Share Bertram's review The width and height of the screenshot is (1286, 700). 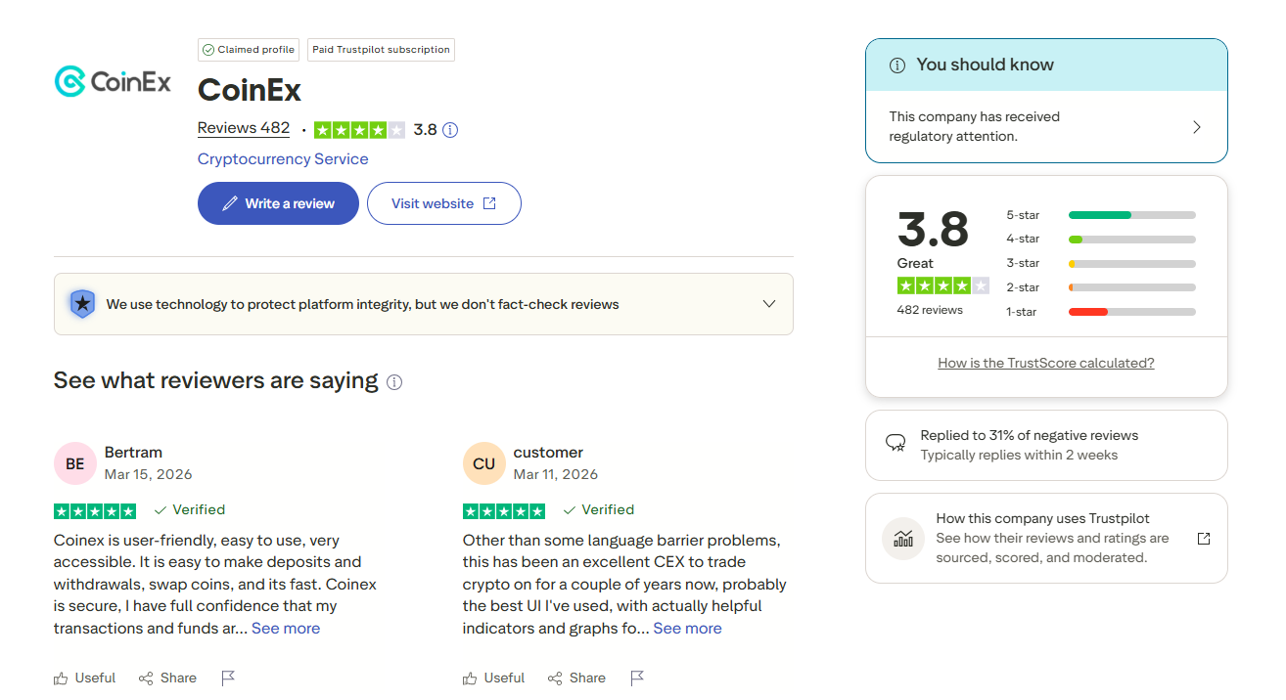click(x=167, y=678)
